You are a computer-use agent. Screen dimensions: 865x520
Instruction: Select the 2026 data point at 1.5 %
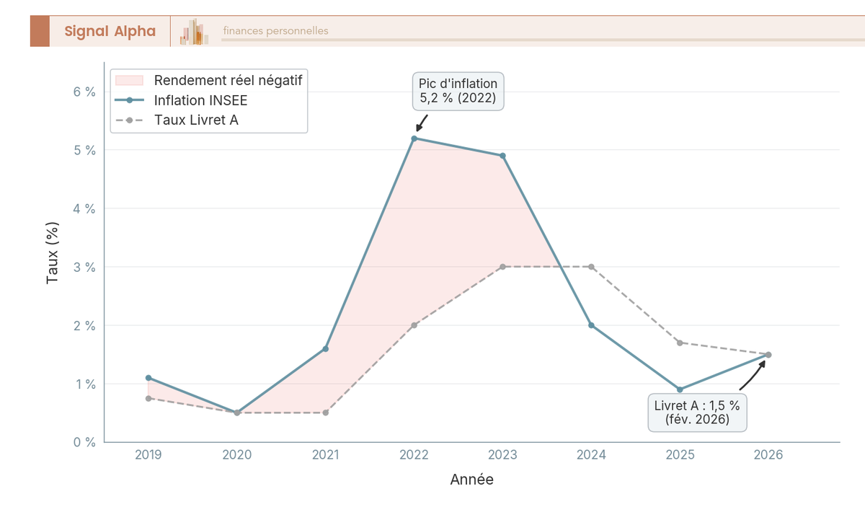(x=768, y=355)
